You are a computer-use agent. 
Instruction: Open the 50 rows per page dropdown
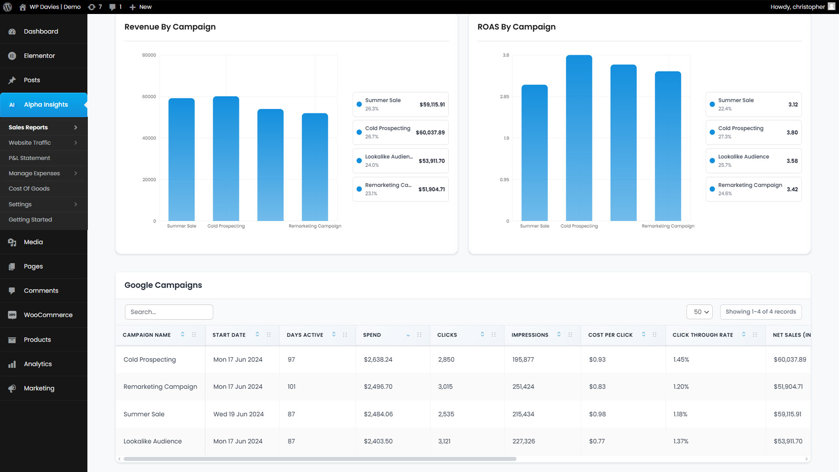tap(700, 312)
